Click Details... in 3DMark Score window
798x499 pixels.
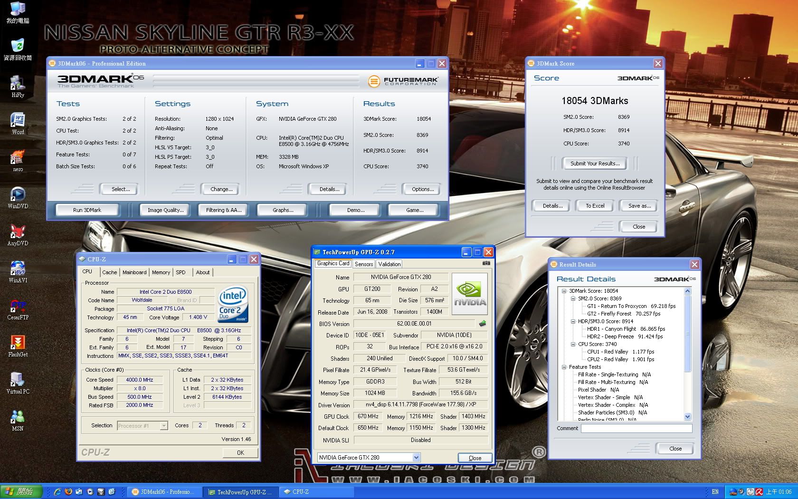tap(552, 206)
